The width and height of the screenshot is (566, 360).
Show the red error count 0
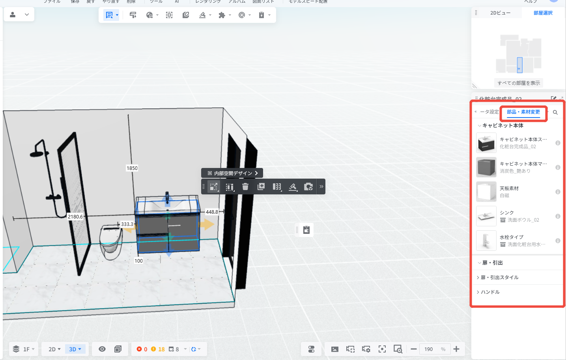coord(142,349)
